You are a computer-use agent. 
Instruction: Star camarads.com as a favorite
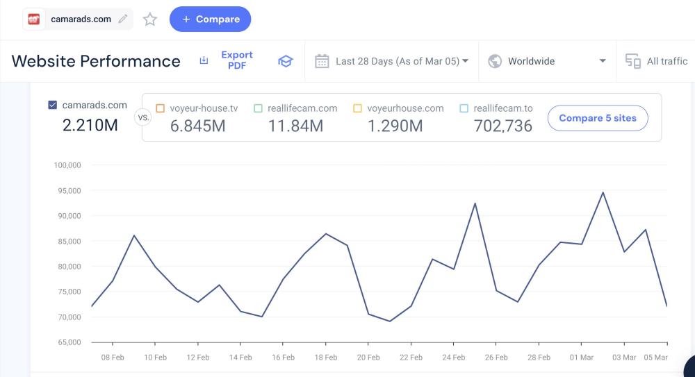click(x=150, y=19)
